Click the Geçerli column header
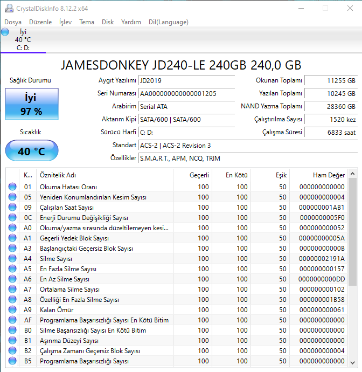 click(192, 175)
